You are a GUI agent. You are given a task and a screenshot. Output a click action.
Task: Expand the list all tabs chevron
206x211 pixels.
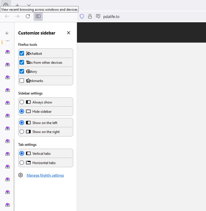[x=29, y=5]
